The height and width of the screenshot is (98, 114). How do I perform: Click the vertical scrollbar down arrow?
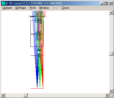tap(111, 91)
